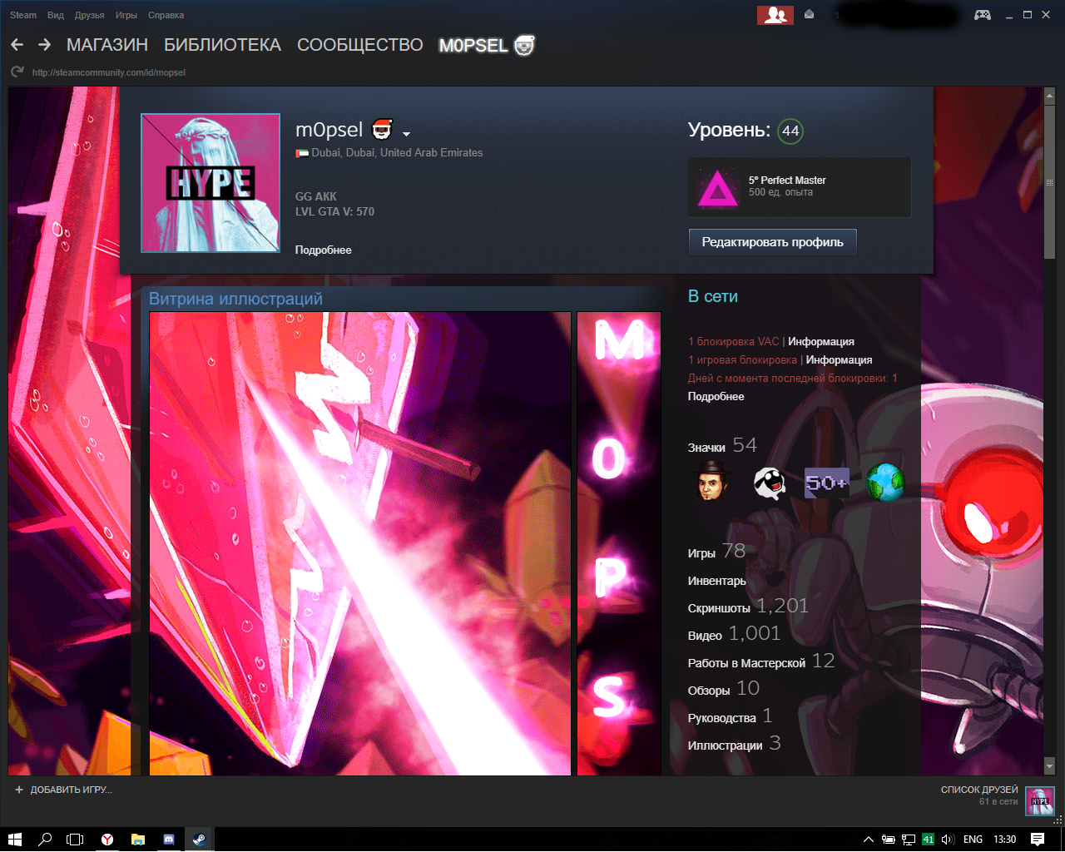Open Иллюстрации 3 link

pos(734,744)
